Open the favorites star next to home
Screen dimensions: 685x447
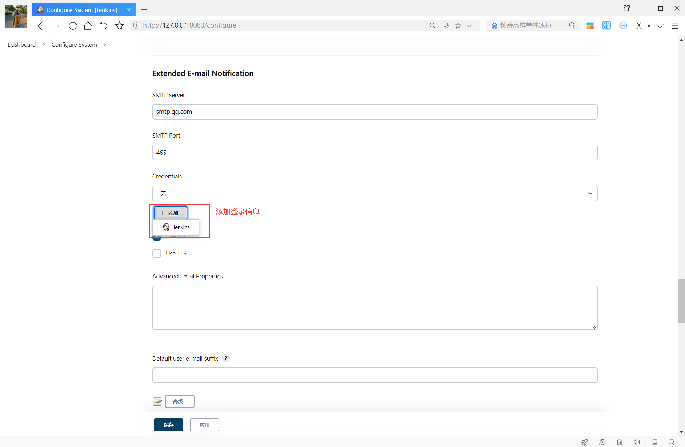119,25
